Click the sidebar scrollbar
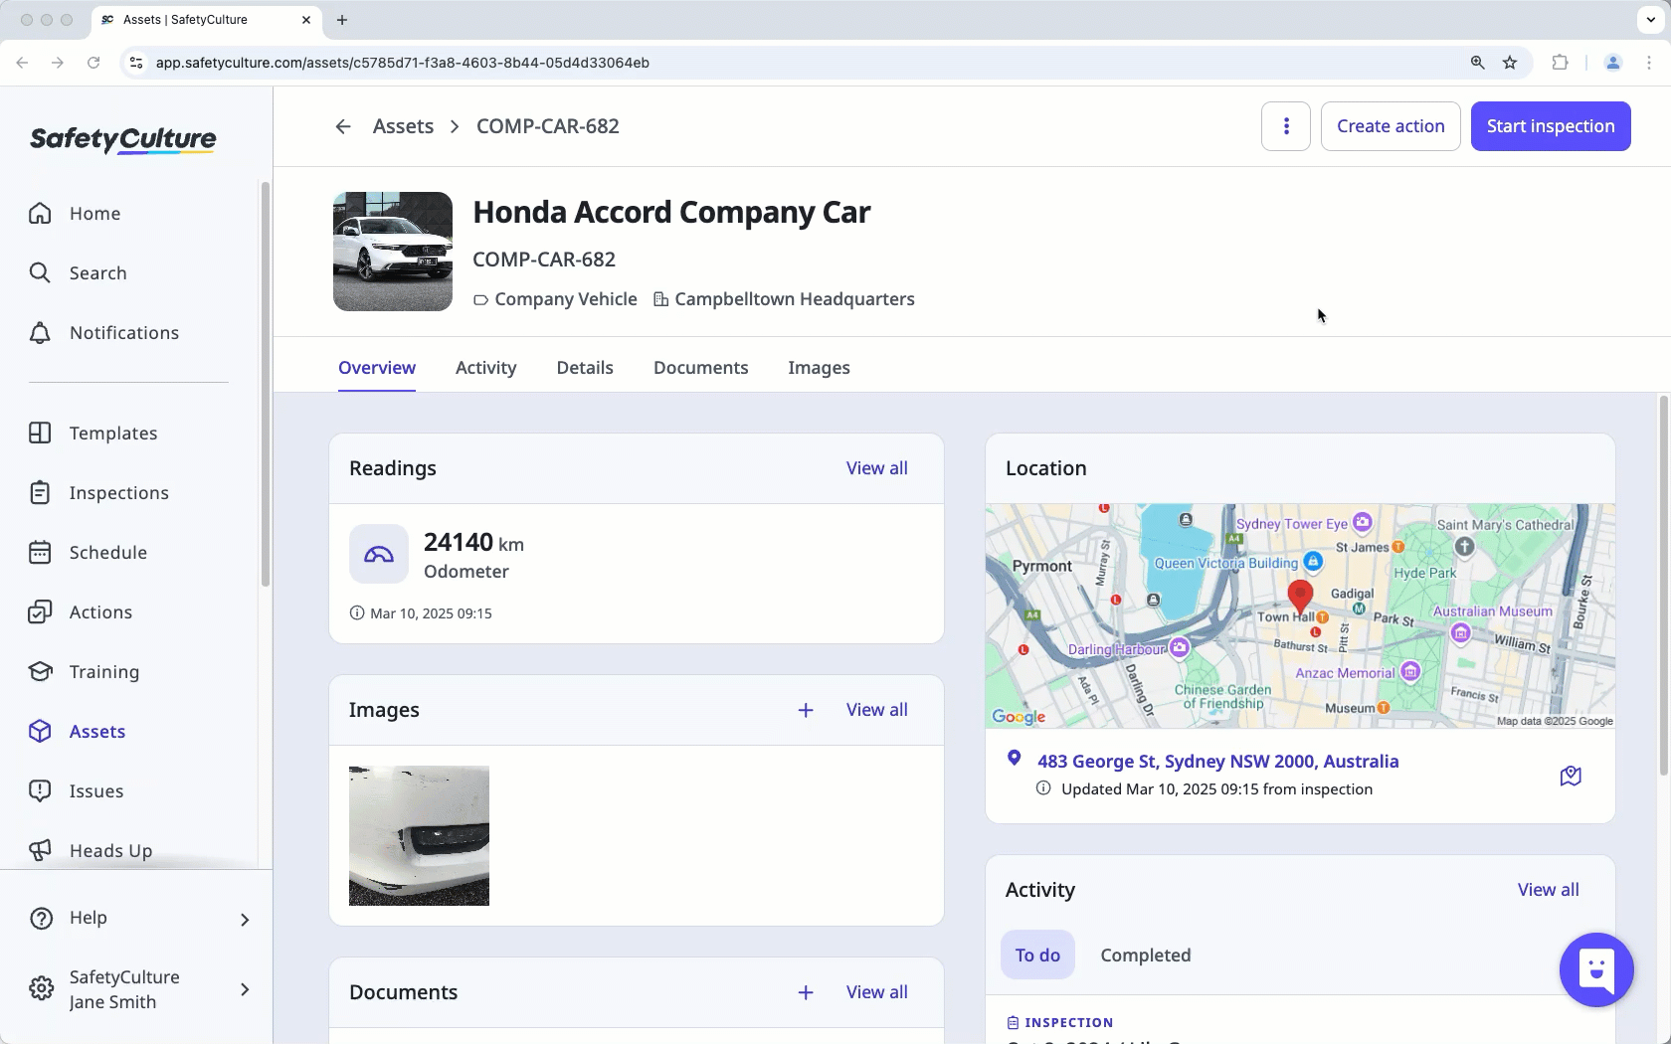This screenshot has height=1044, width=1671. pyautogui.click(x=265, y=384)
